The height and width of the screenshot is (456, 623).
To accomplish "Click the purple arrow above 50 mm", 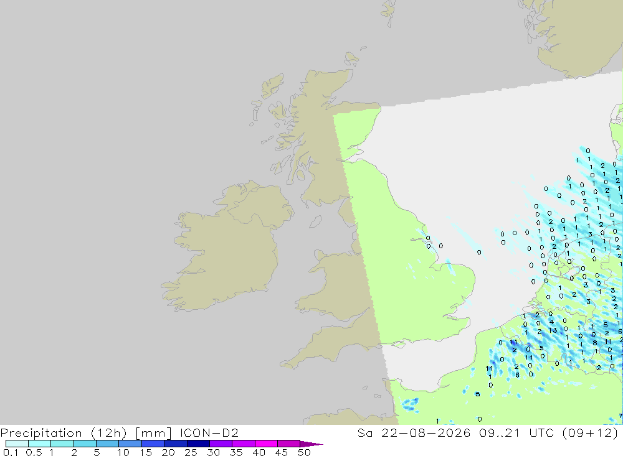I will [x=311, y=444].
